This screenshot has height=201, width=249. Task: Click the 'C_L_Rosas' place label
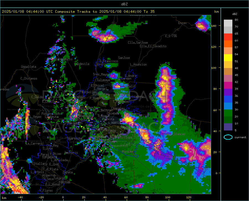pyautogui.click(x=53, y=184)
